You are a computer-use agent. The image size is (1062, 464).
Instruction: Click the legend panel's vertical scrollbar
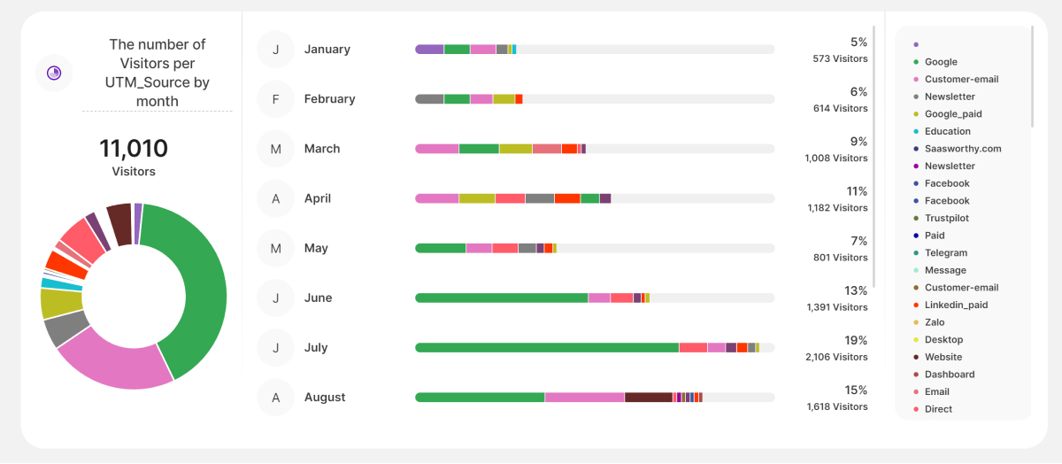click(1032, 80)
